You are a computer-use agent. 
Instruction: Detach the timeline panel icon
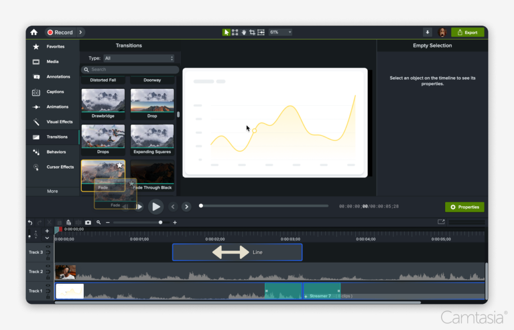pyautogui.click(x=441, y=222)
